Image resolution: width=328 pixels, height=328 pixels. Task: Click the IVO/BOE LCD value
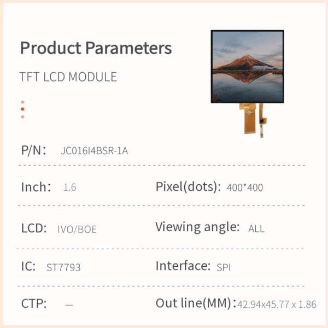point(77,229)
